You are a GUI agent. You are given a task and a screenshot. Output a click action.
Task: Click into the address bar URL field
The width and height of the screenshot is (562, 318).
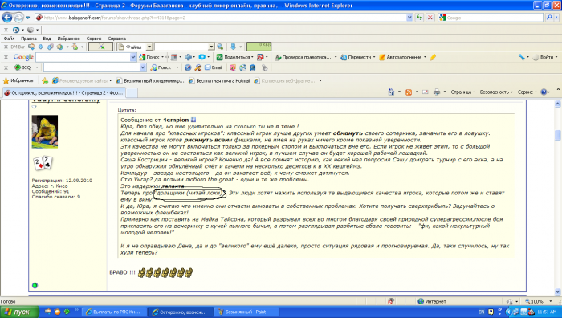[x=222, y=17]
